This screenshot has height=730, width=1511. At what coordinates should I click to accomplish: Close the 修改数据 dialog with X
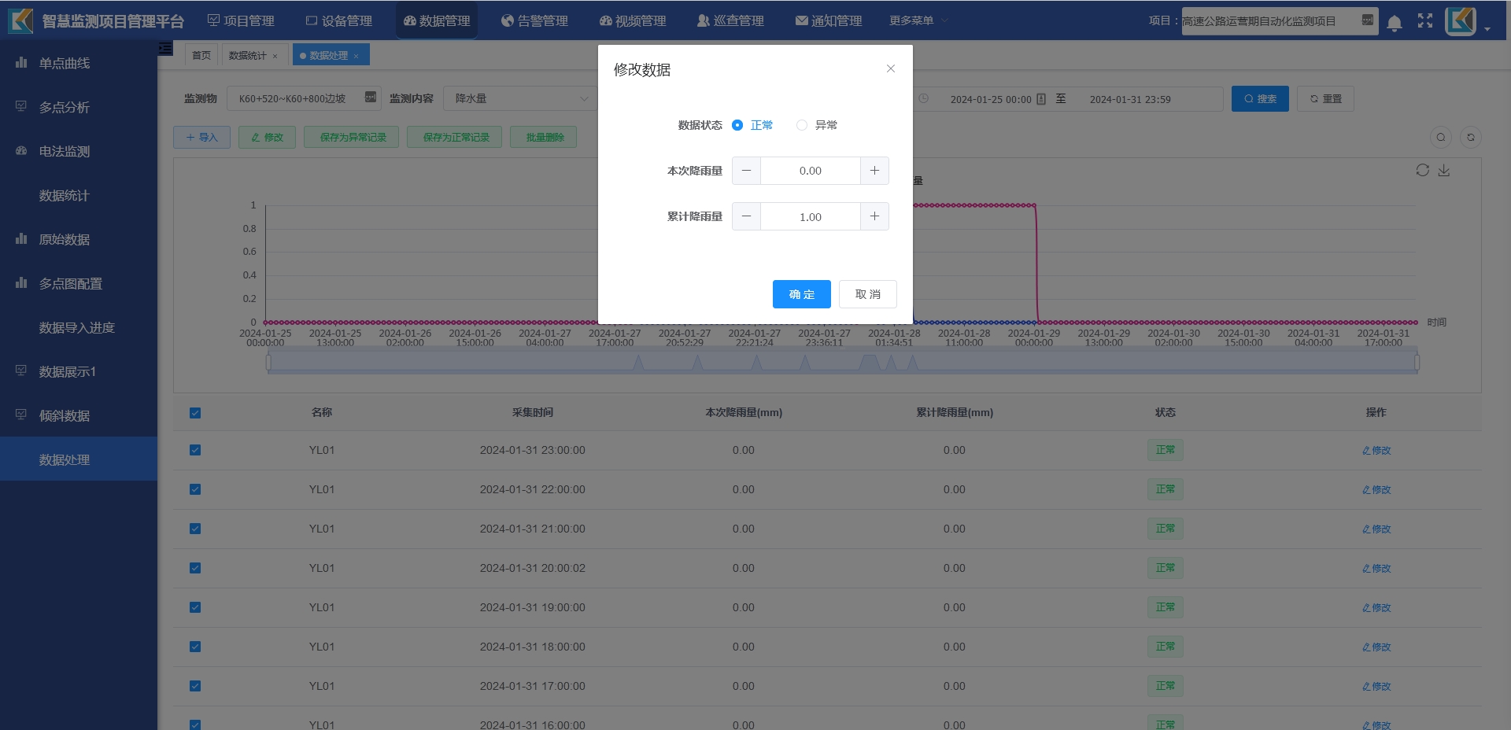tap(891, 69)
